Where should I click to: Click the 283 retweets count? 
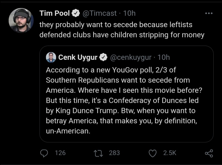(x=114, y=153)
